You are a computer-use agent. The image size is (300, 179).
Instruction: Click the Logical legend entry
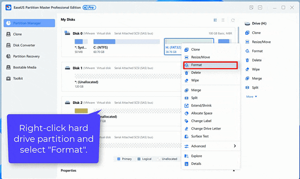pyautogui.click(x=145, y=159)
